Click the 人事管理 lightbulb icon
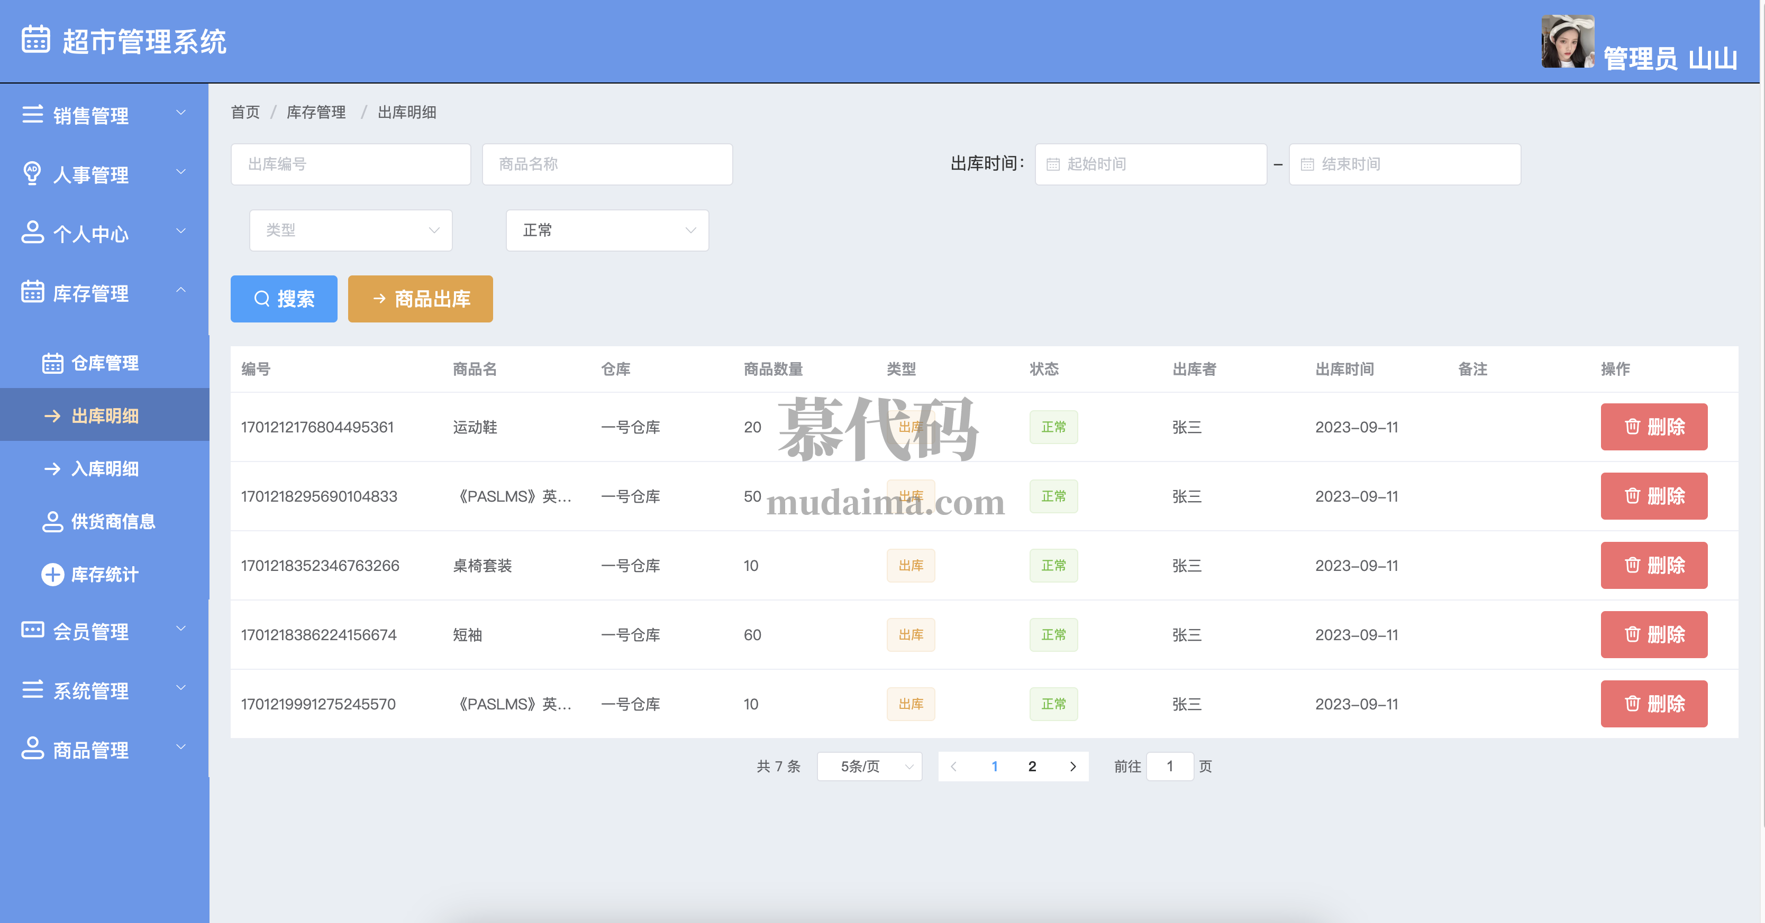1765x923 pixels. click(32, 173)
